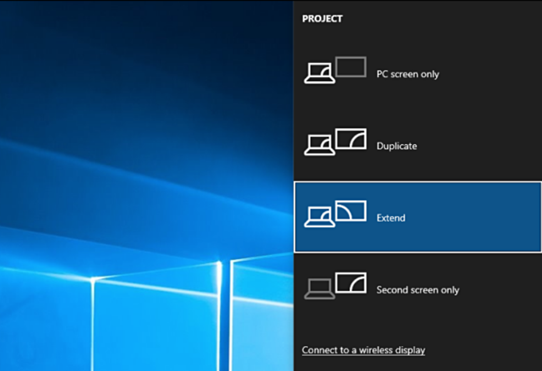Click the laptop icon in the highlighted Extend option
Screen dimensions: 542x371
(x=319, y=218)
